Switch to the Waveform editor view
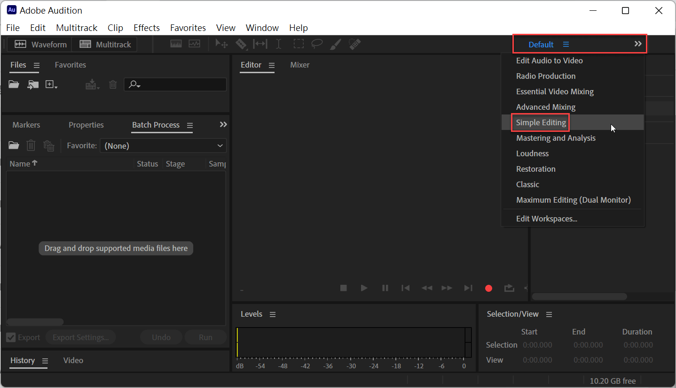This screenshot has width=676, height=388. [40, 45]
